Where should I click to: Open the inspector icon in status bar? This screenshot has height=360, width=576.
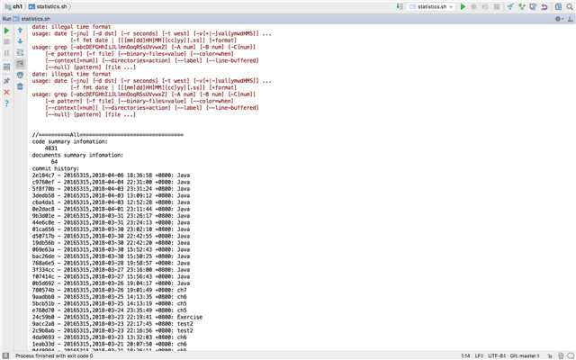tap(561, 355)
